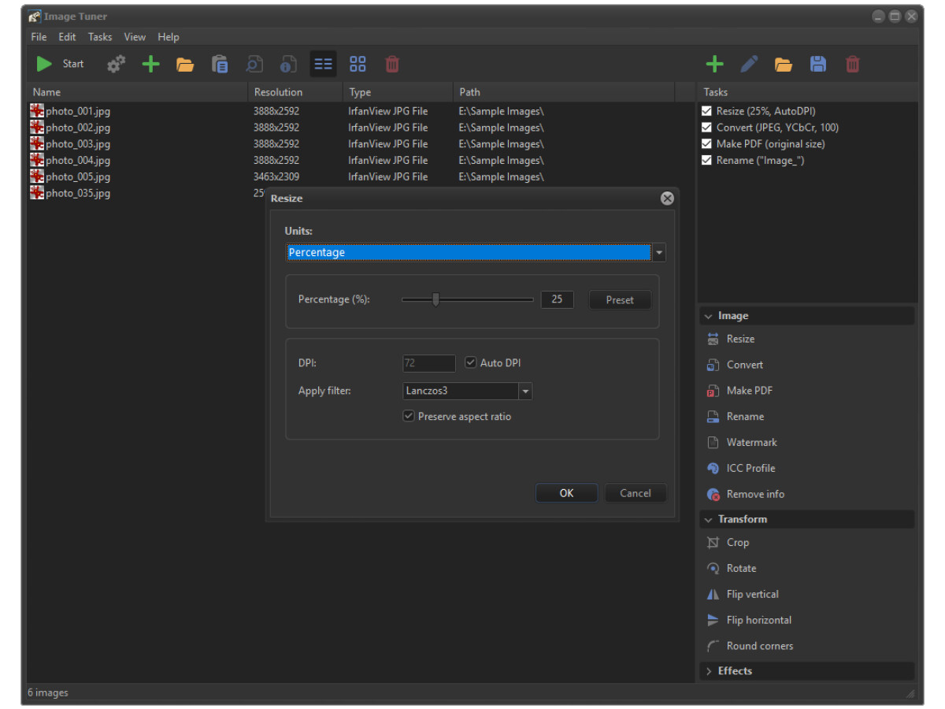Click Cancel in the Resize dialog

click(x=636, y=493)
